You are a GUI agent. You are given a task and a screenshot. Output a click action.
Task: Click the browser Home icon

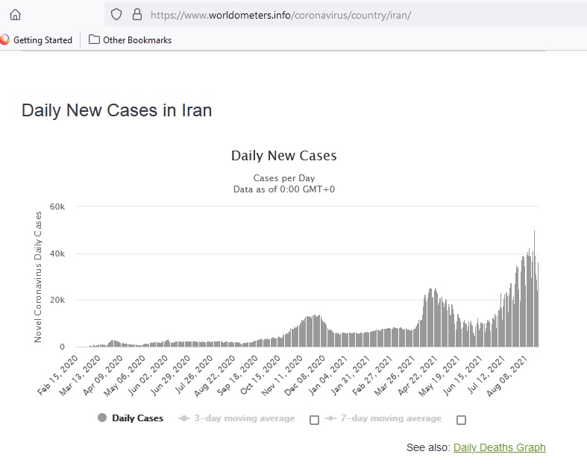16,15
